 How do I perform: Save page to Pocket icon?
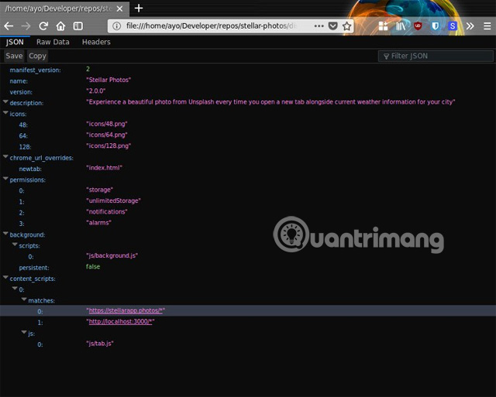332,26
